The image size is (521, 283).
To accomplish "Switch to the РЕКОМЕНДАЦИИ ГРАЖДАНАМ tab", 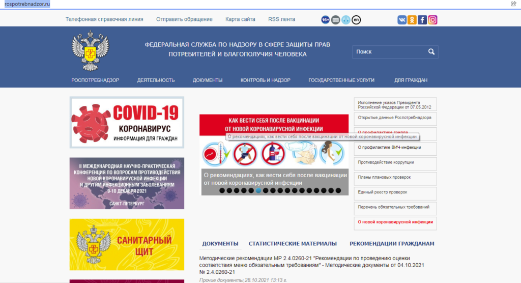I will coord(392,244).
